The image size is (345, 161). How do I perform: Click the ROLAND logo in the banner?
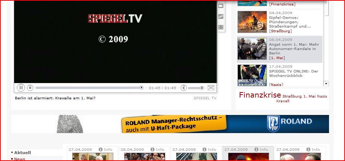pyautogui.click(x=289, y=124)
